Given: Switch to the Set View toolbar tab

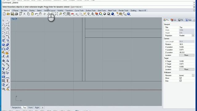Looking at the screenshot, I should 24,10.
